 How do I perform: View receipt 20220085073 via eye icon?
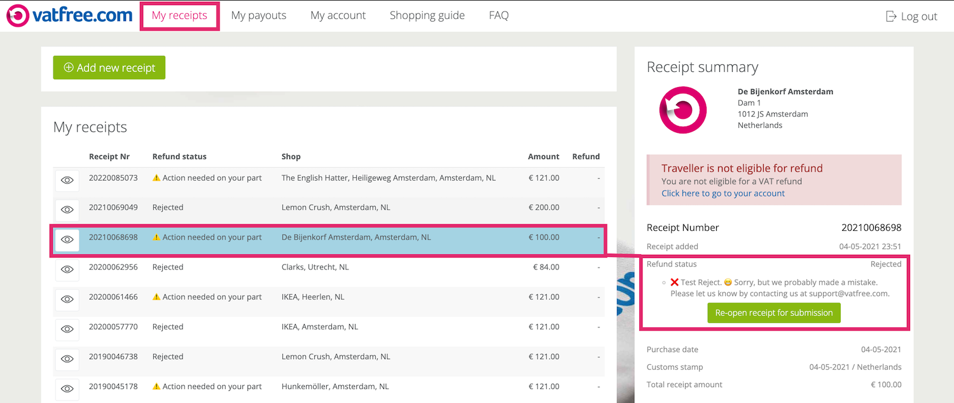click(67, 181)
